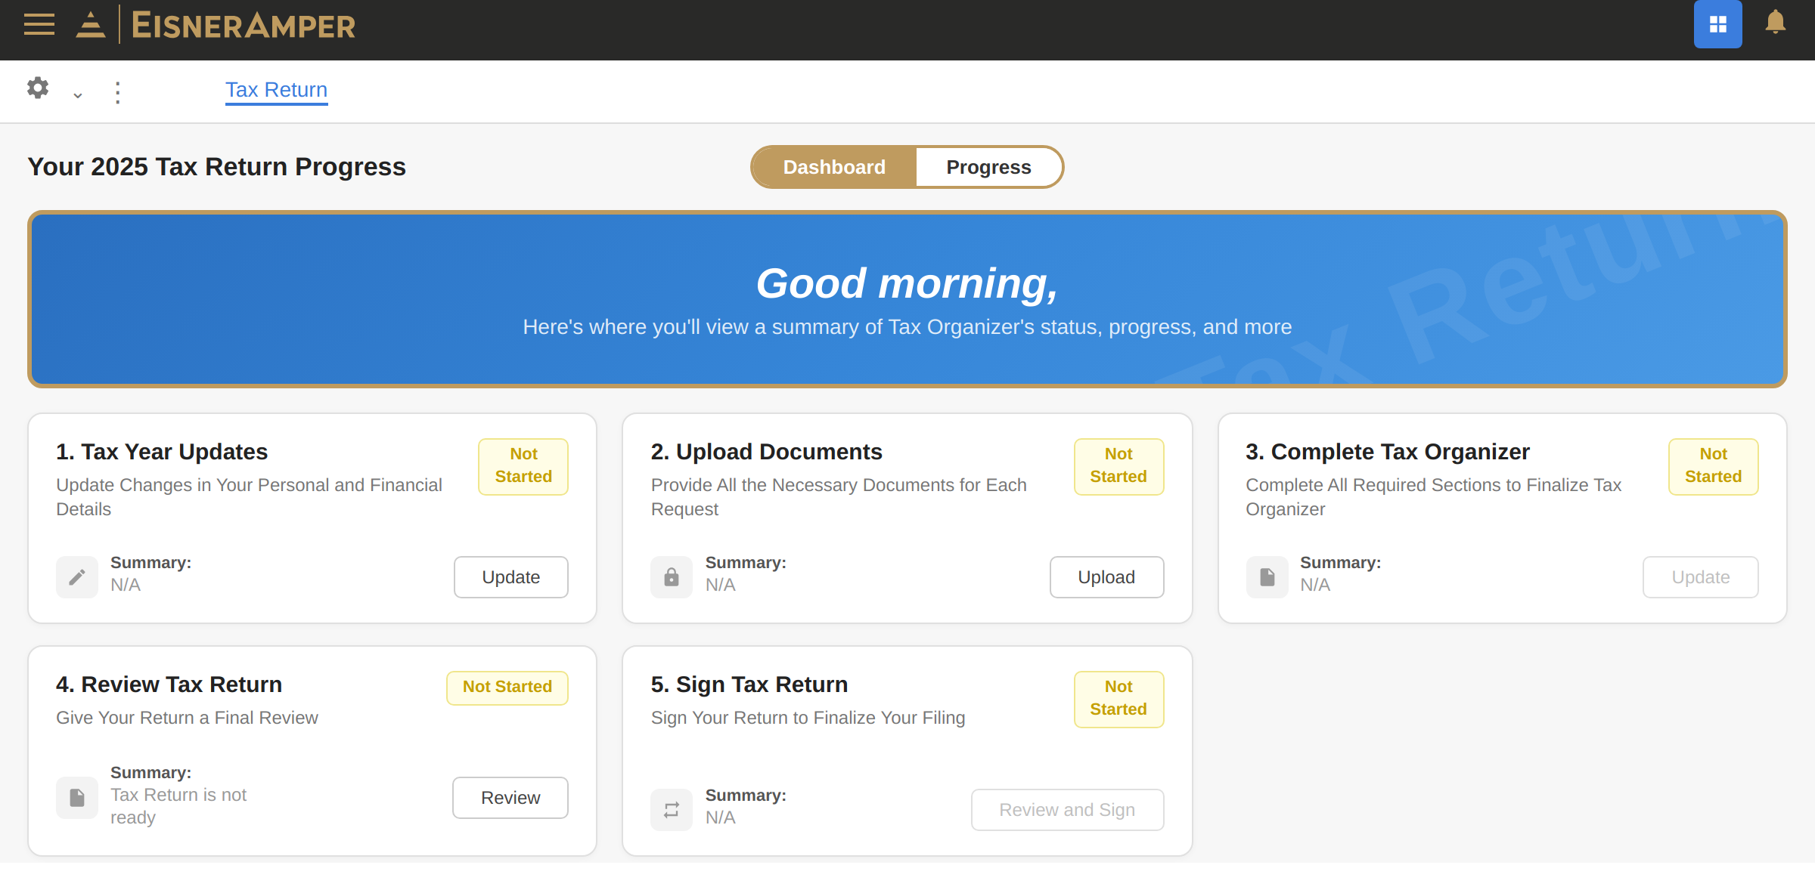Click Update on Tax Year Updates
Image resolution: width=1815 pixels, height=893 pixels.
[510, 576]
